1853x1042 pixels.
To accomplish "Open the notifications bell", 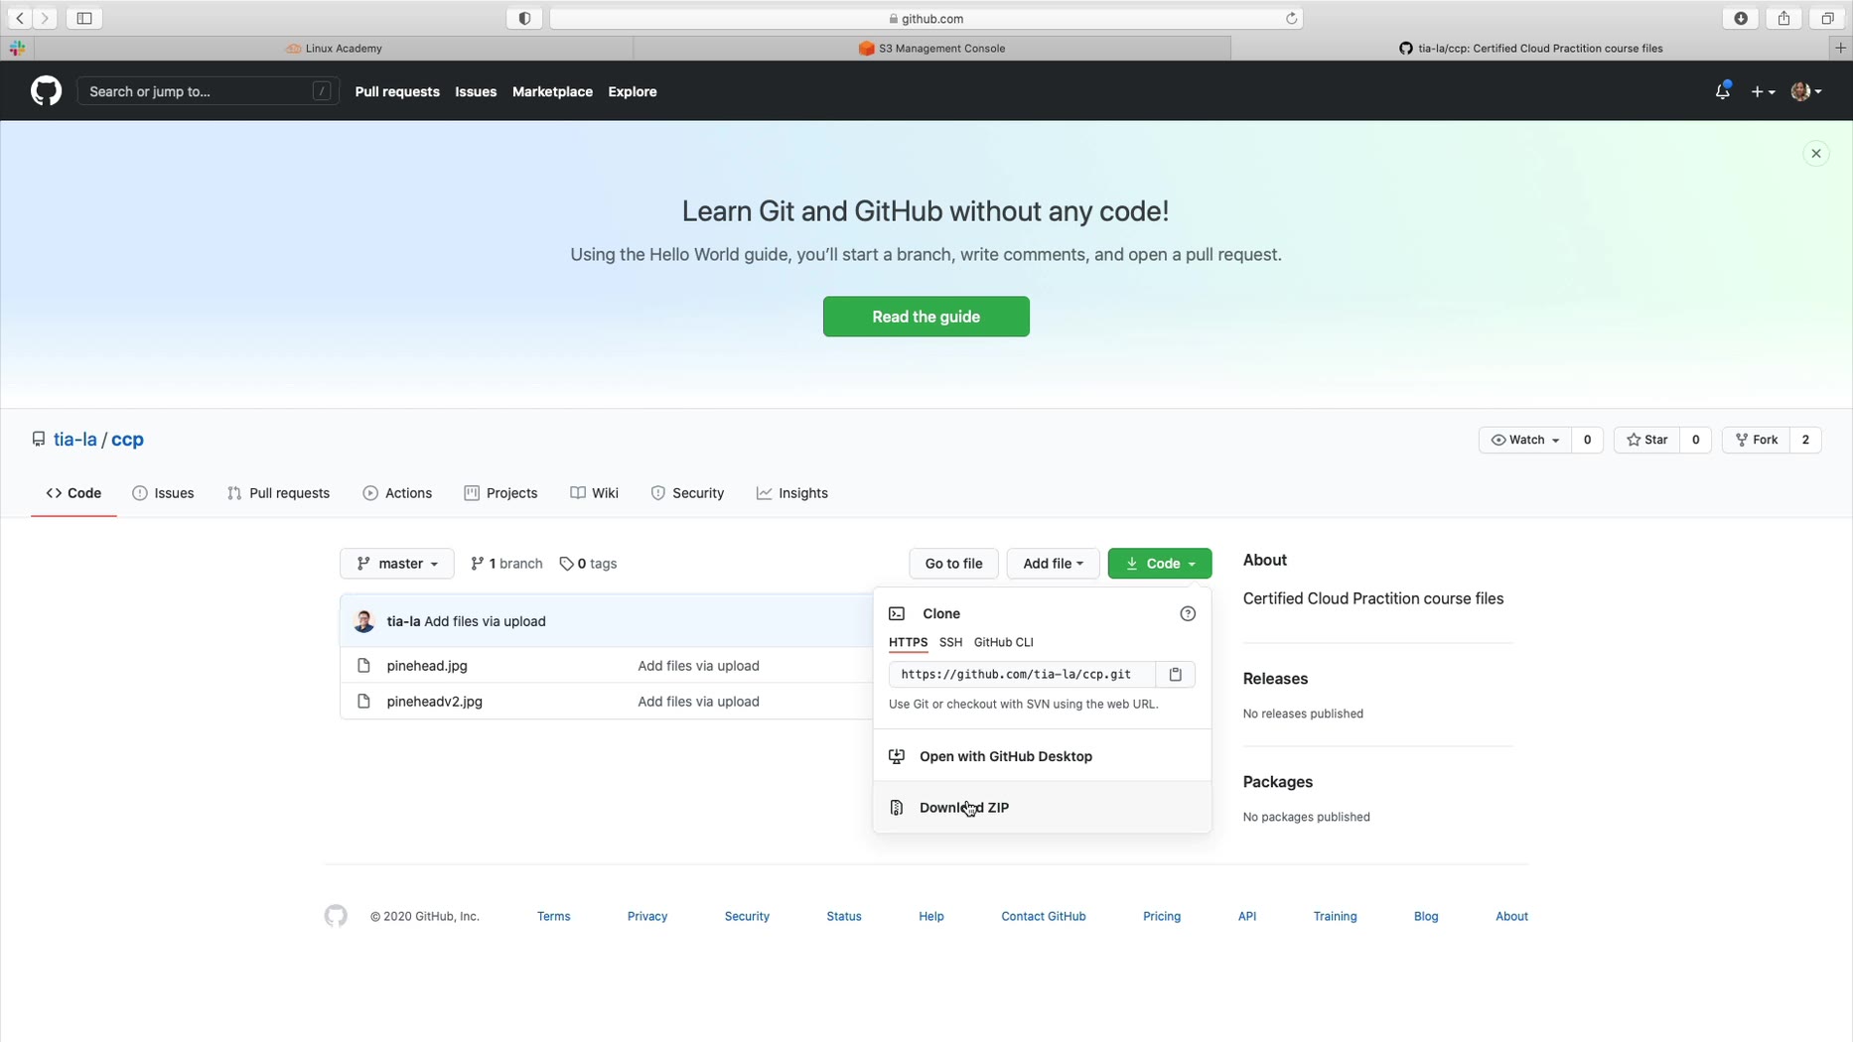I will coord(1723,91).
